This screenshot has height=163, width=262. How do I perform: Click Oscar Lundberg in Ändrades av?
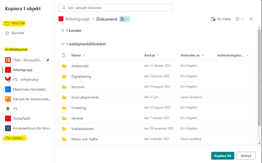click(191, 139)
